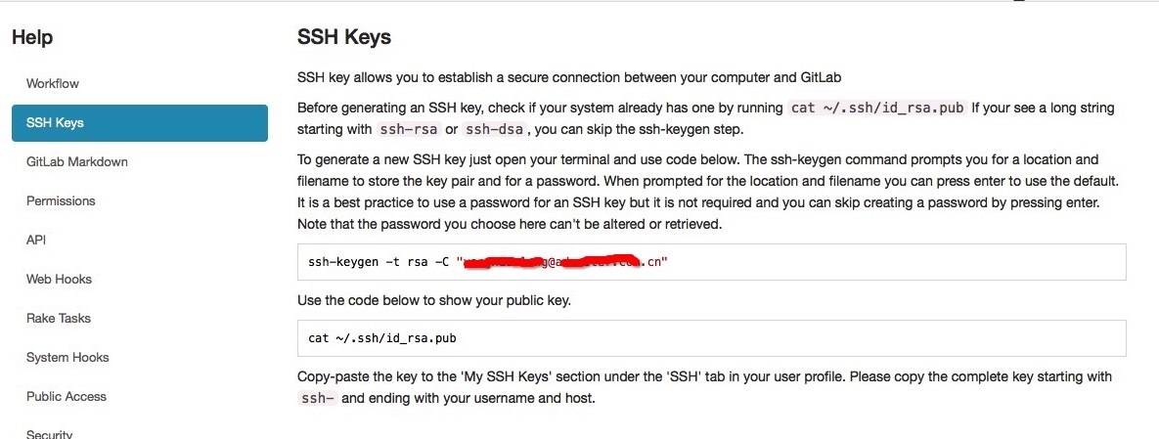
Task: Click the trailing ssh- inline code snippet
Action: point(318,399)
